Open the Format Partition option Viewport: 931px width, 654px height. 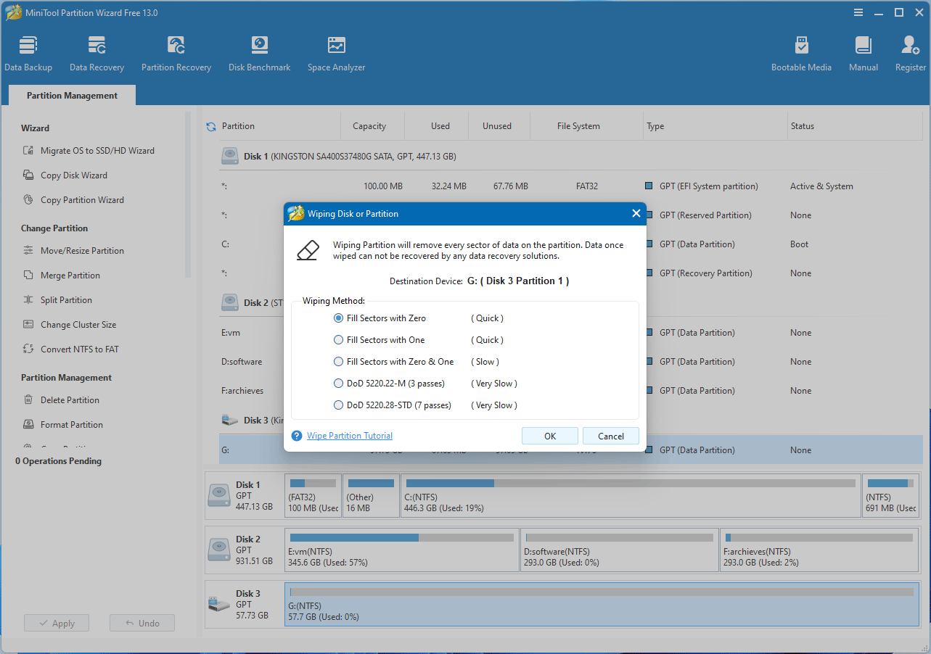point(70,424)
